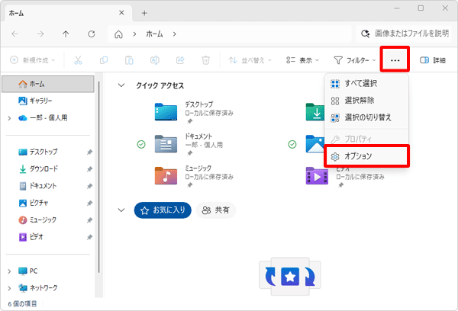The width and height of the screenshot is (458, 311).
Task: Click the デスクトップ folder icon in Quick Access
Action: point(166,112)
